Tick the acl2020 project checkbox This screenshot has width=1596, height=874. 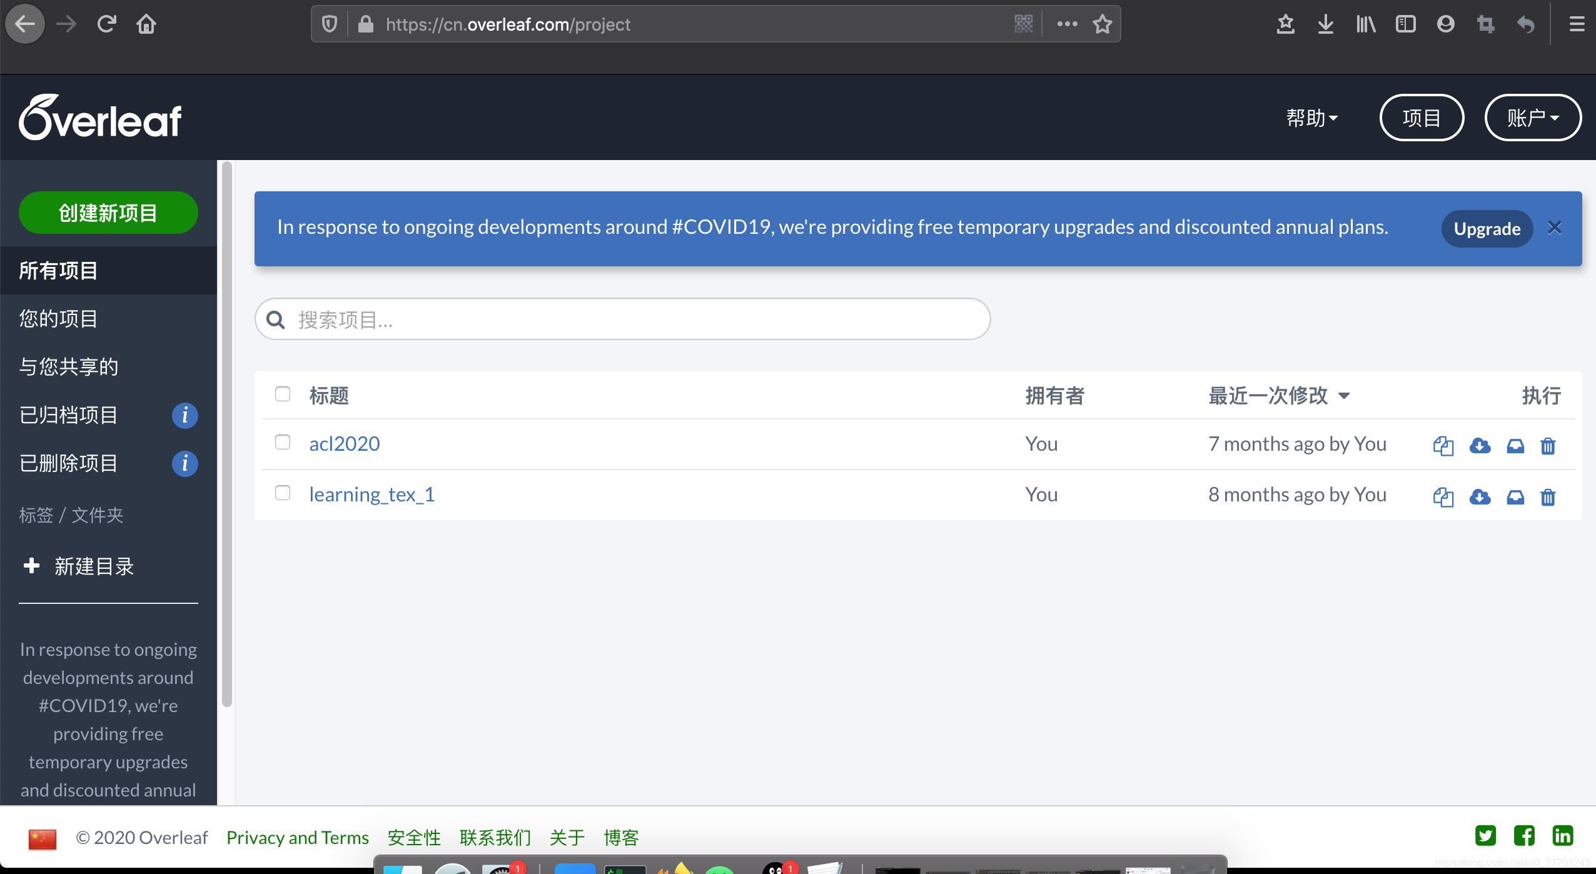(x=283, y=443)
